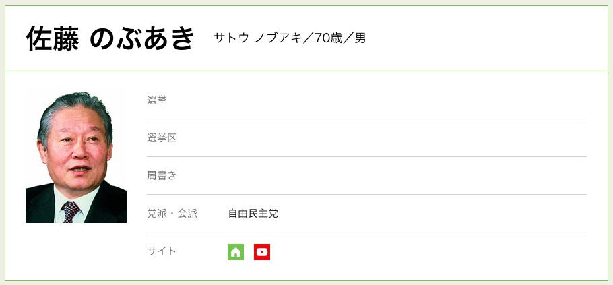Click the age text 70歳
The height and width of the screenshot is (285, 613).
click(328, 38)
